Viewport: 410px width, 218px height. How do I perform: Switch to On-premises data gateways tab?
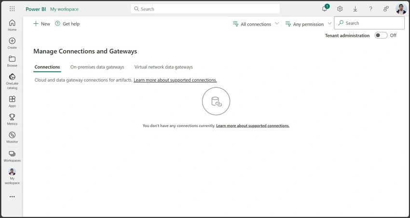pos(97,67)
